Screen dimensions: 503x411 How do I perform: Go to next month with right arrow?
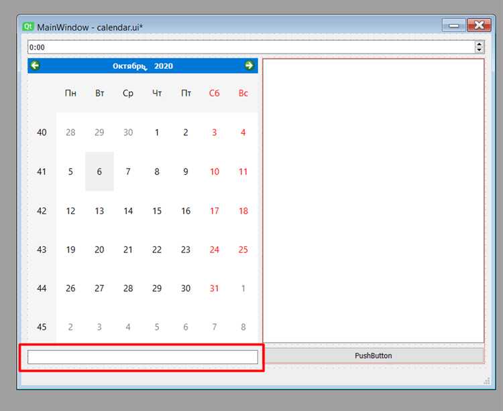click(249, 66)
